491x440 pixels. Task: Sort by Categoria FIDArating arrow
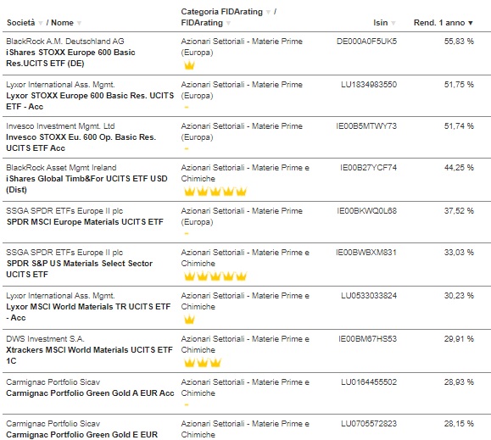[x=268, y=12]
